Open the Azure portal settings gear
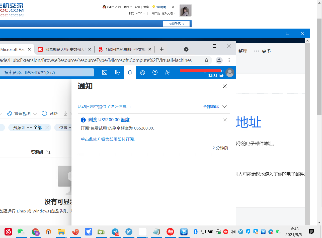The image size is (322, 238). (x=142, y=72)
